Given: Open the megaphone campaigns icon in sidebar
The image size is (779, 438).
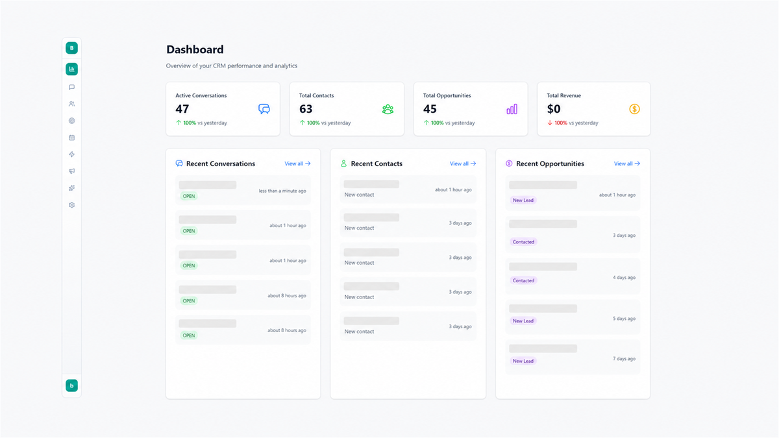Looking at the screenshot, I should tap(71, 171).
